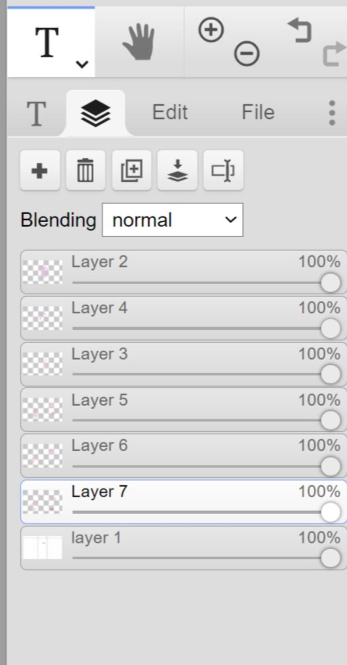Add a new layer

(x=40, y=170)
